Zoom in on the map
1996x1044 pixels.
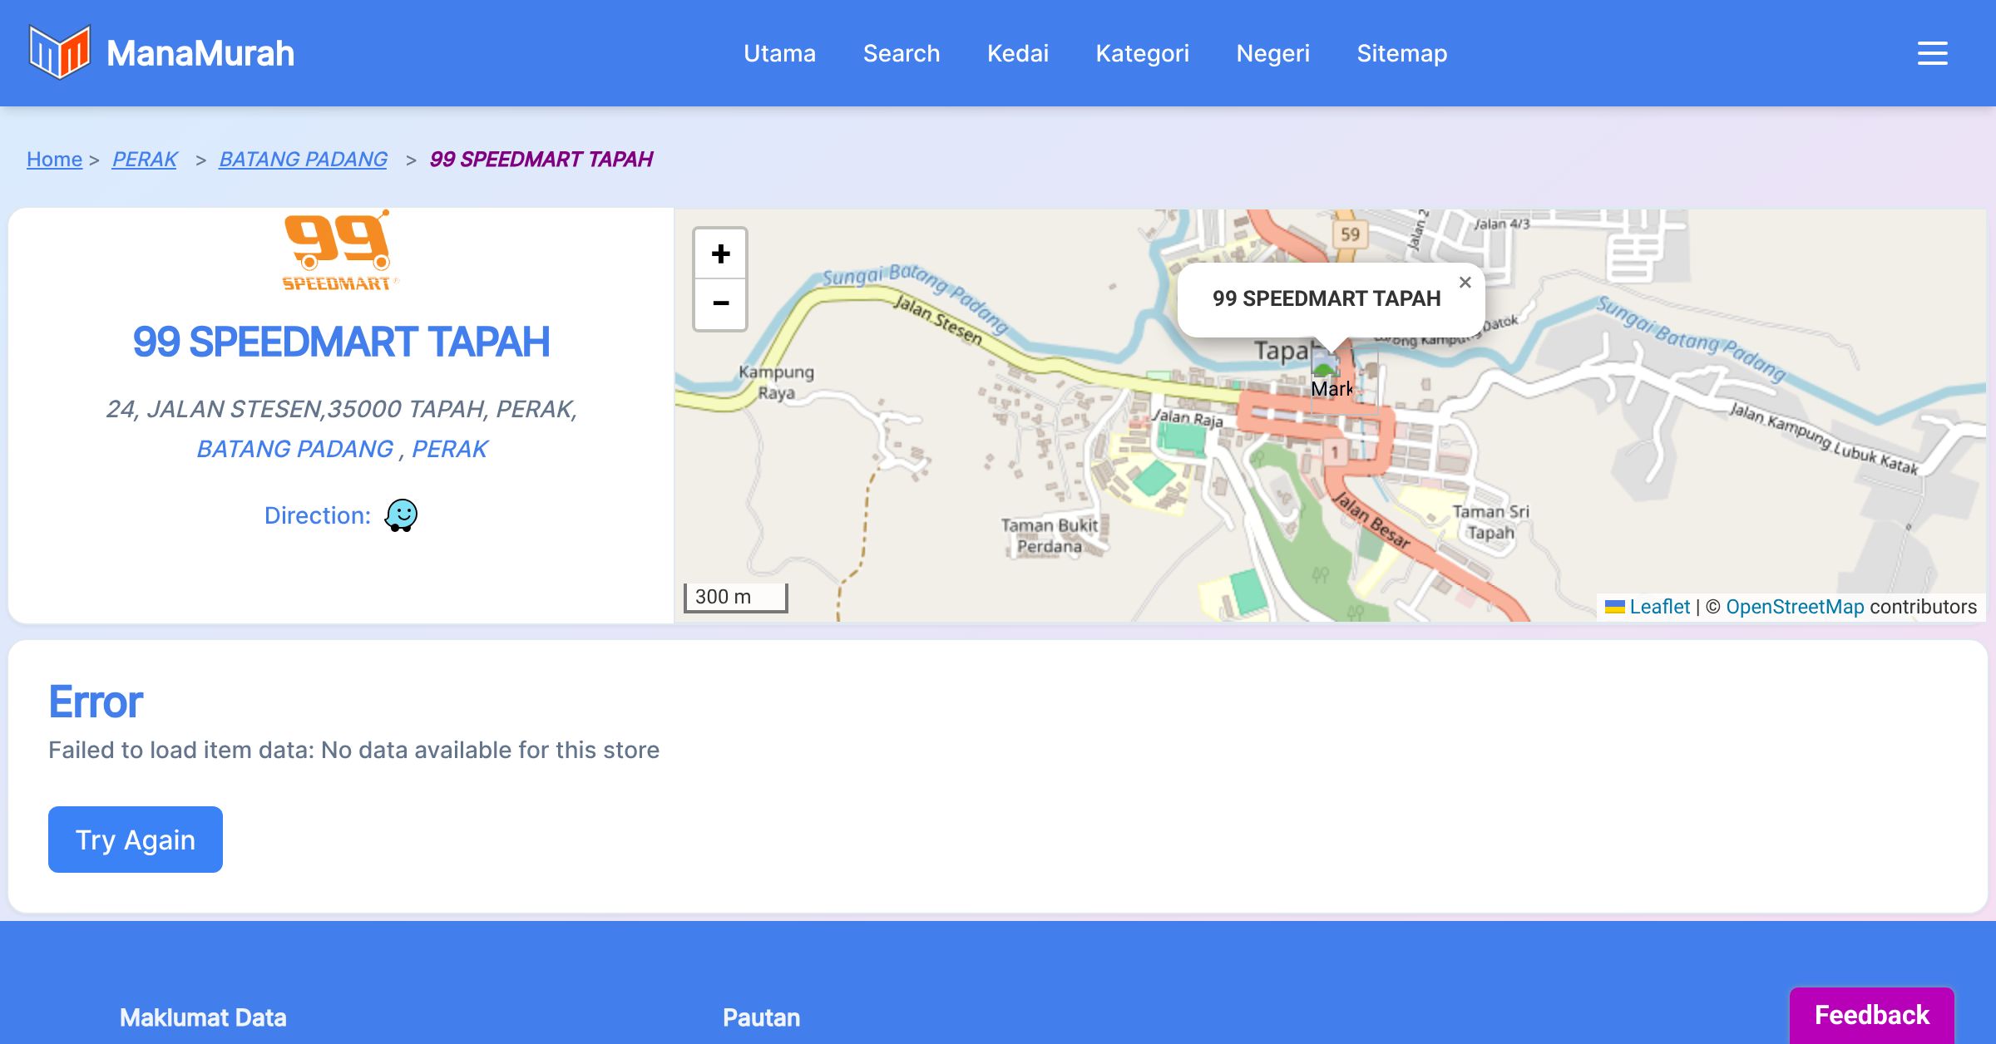(x=720, y=254)
